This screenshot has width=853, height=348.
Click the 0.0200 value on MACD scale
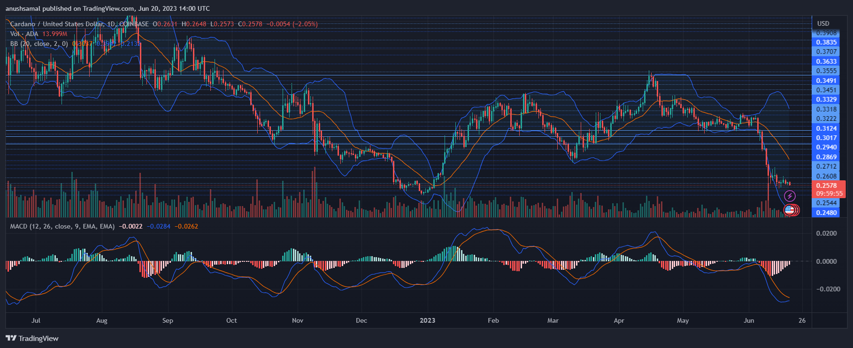click(826, 233)
